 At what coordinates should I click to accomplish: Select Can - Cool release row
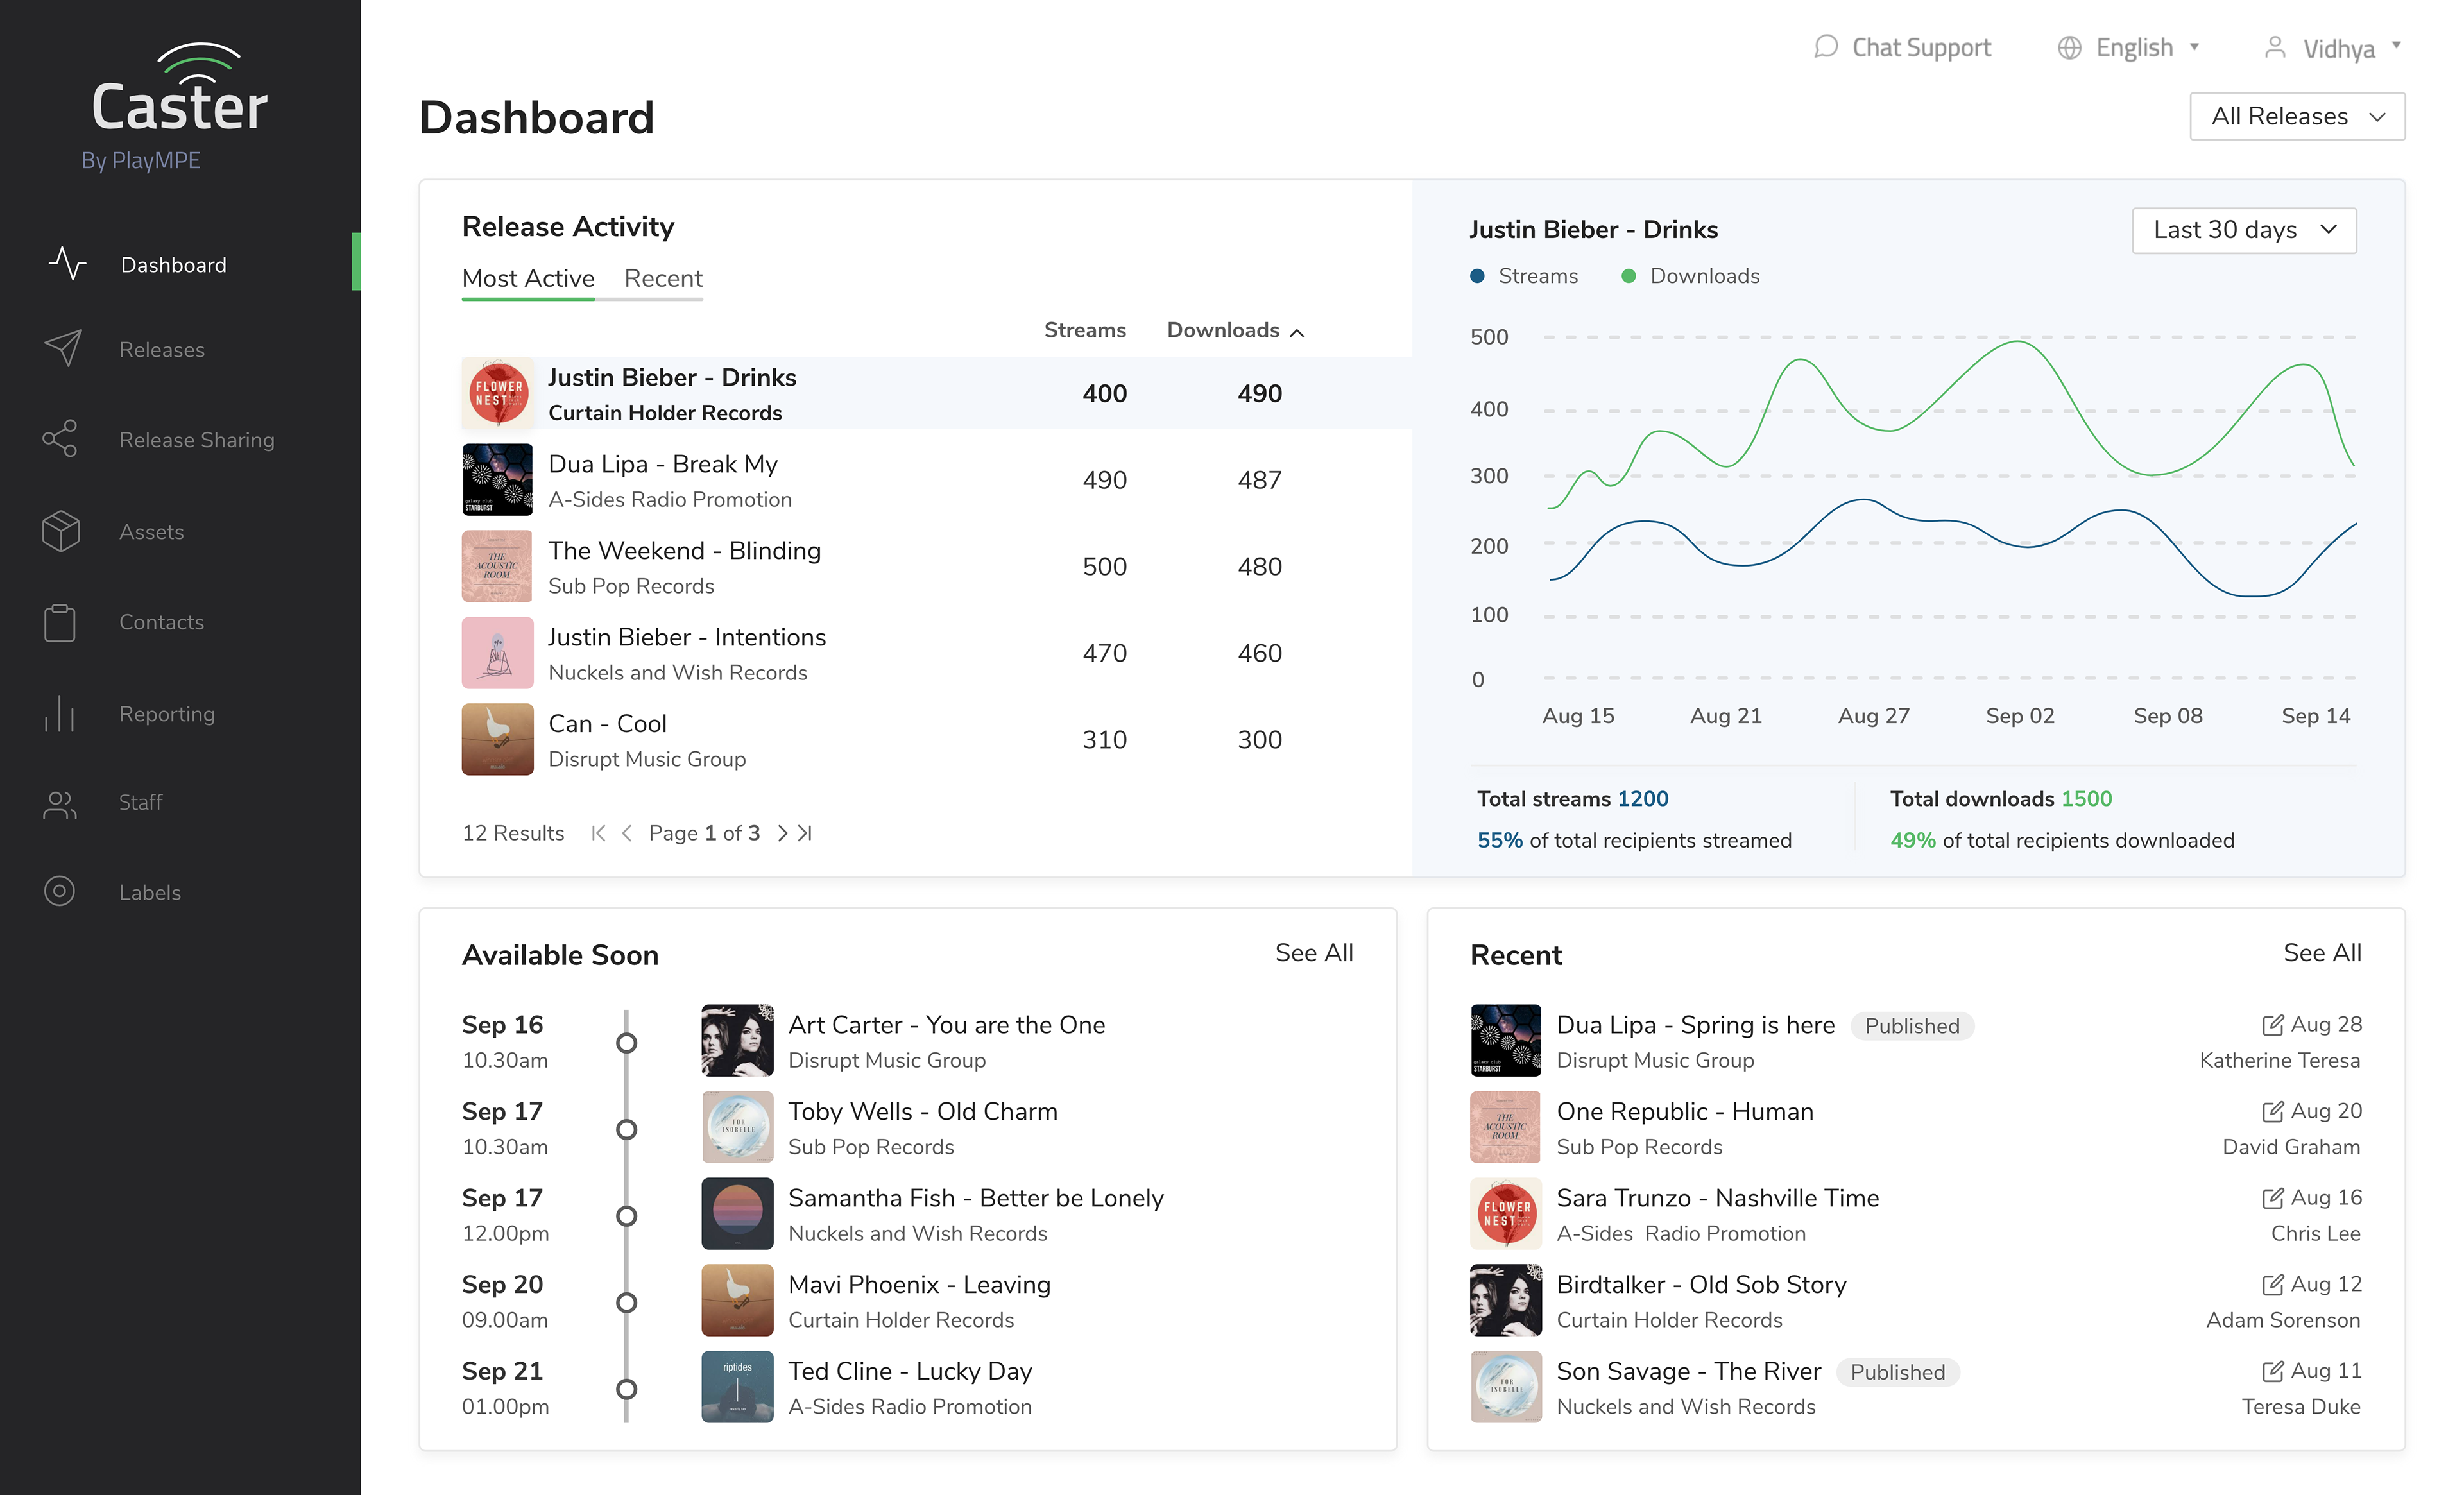(x=936, y=739)
